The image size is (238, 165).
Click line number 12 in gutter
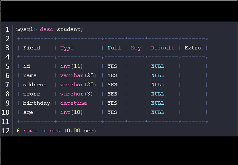pyautogui.click(x=5, y=131)
